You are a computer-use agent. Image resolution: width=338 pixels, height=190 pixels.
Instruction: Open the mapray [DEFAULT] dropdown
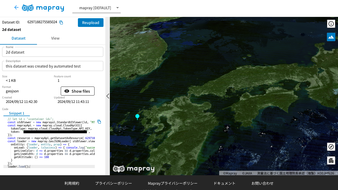click(96, 8)
